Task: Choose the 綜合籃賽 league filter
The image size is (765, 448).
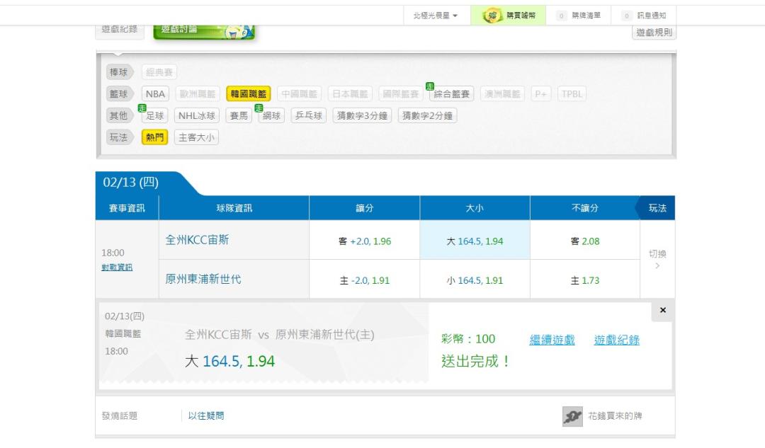Action: [x=451, y=93]
